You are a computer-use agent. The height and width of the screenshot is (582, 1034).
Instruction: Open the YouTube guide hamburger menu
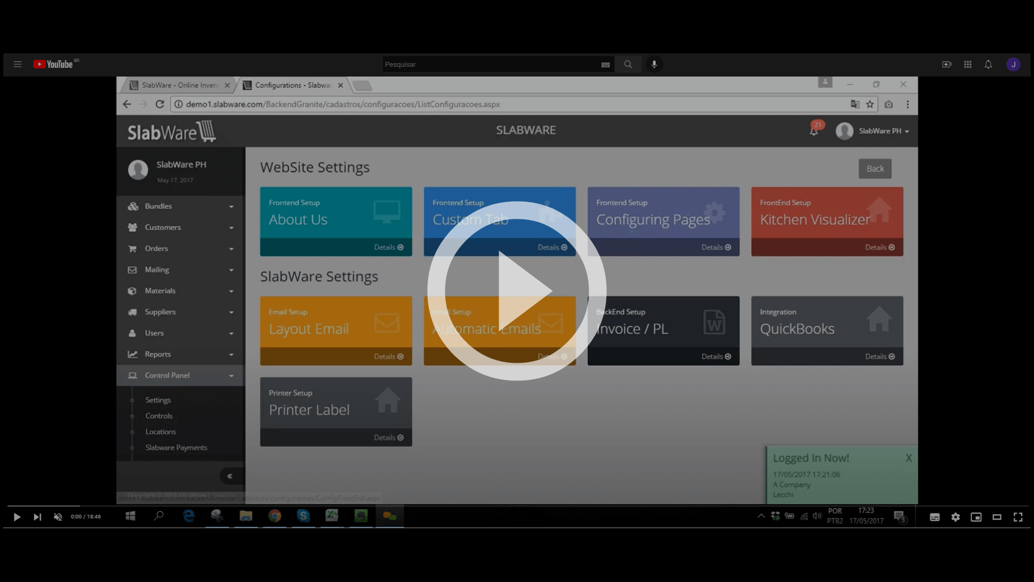pyautogui.click(x=17, y=64)
